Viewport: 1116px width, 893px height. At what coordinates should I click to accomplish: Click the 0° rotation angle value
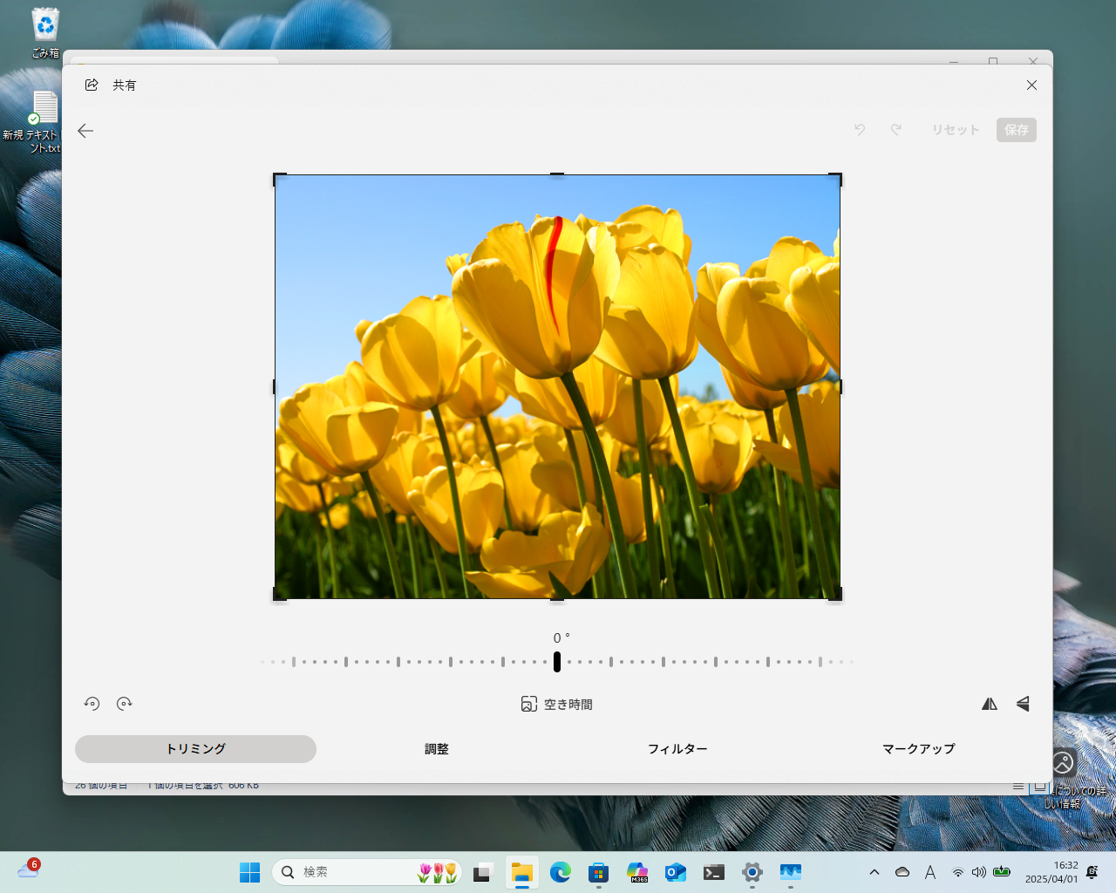pos(561,638)
